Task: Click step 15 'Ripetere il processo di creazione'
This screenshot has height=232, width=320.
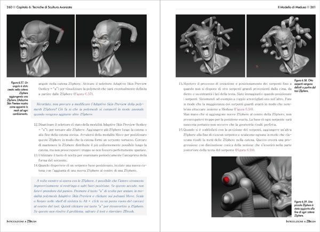Action: pos(235,104)
